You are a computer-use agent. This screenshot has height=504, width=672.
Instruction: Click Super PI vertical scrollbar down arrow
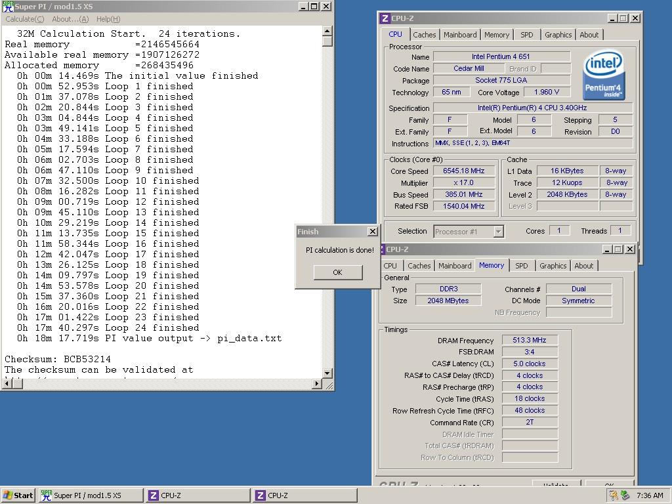327,373
